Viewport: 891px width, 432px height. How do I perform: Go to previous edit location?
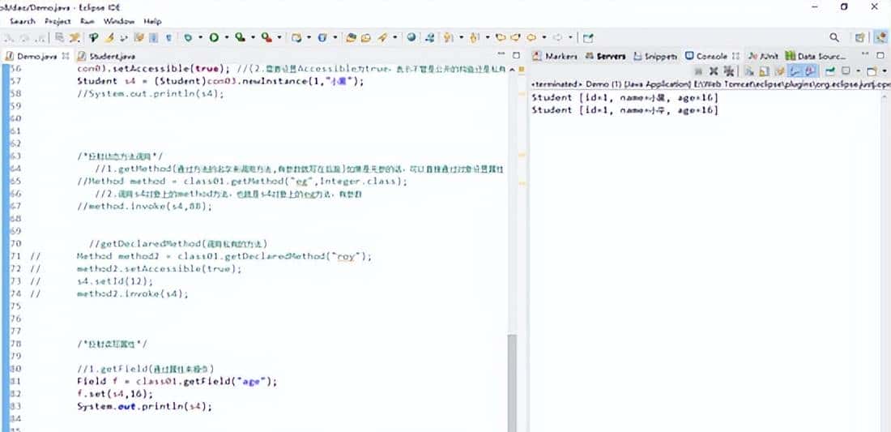[501, 37]
